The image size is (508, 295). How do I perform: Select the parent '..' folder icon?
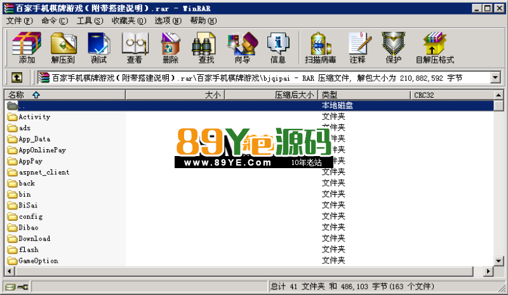12,105
